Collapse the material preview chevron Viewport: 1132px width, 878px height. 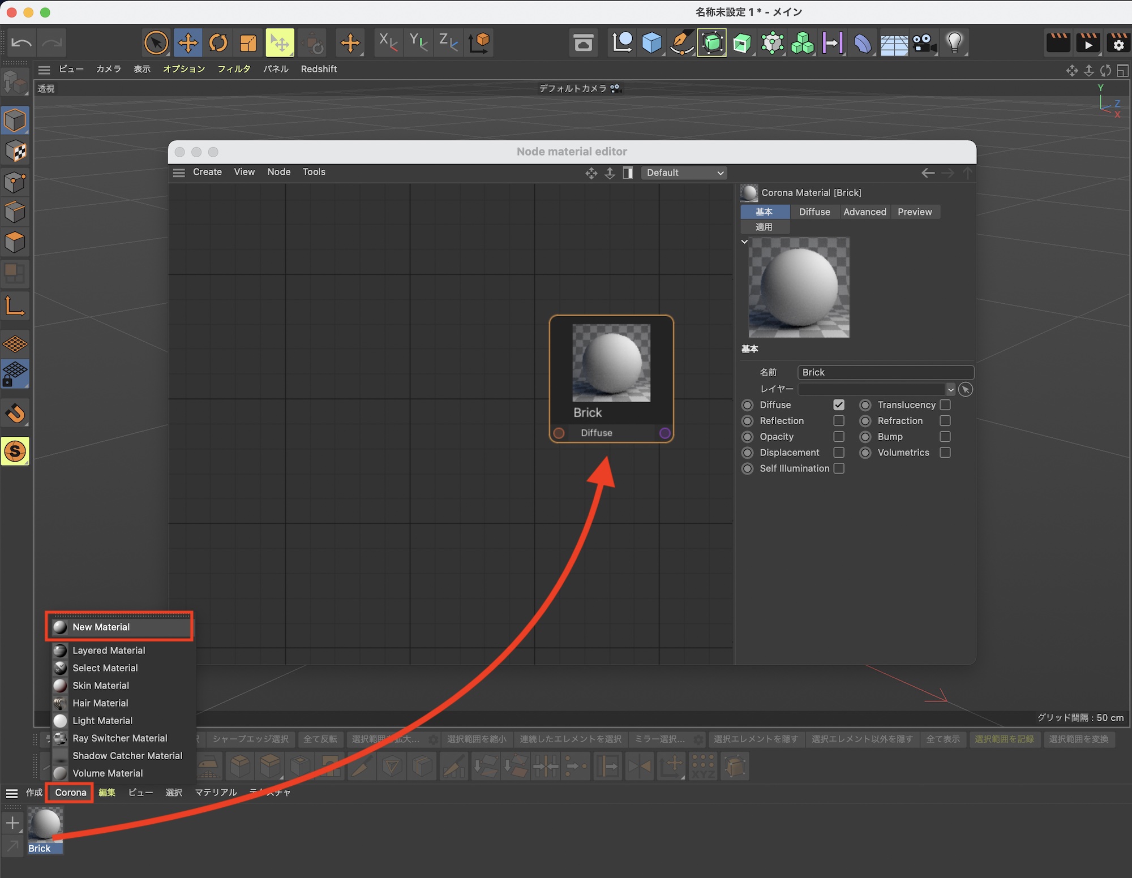click(744, 242)
